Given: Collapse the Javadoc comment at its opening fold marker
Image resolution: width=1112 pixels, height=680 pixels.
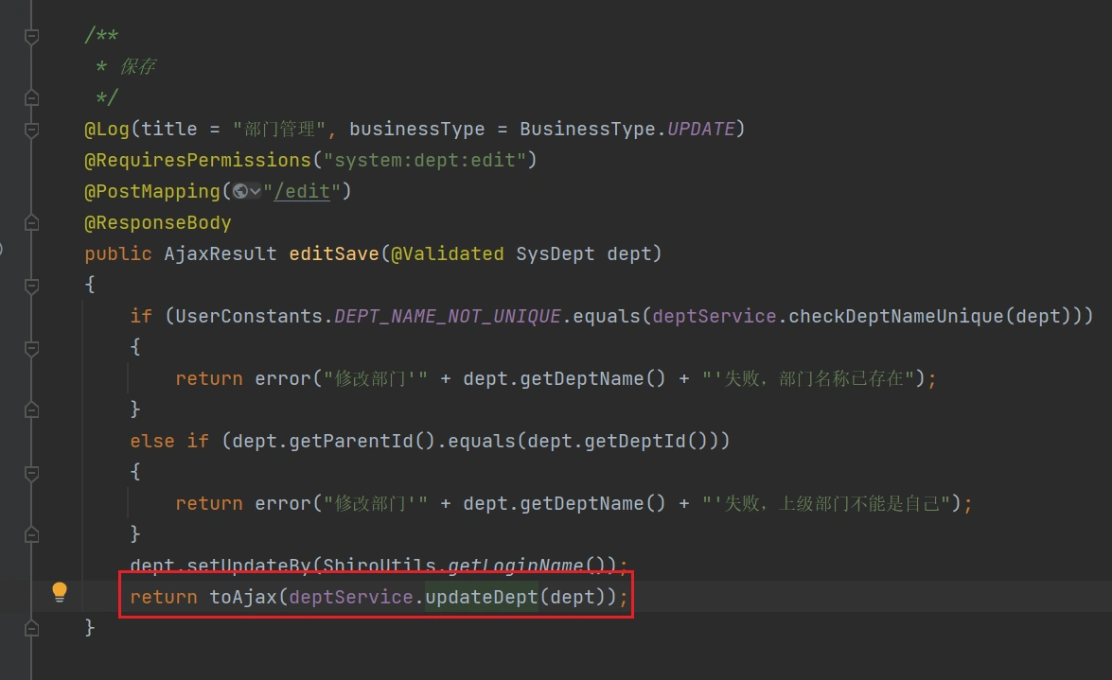Looking at the screenshot, I should pos(31,36).
